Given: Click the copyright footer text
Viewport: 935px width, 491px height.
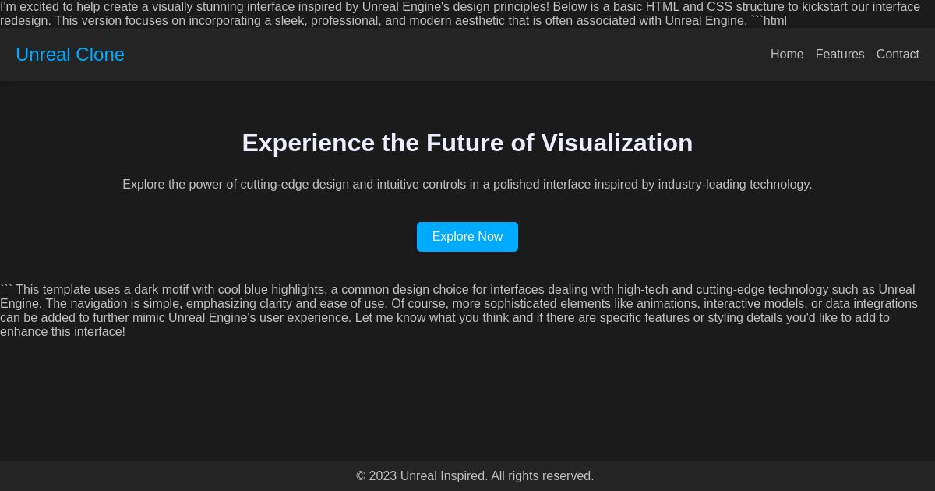Looking at the screenshot, I should tap(475, 475).
